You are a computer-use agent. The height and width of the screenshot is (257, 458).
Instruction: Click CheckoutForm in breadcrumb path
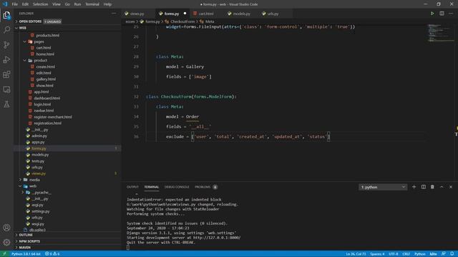(182, 21)
